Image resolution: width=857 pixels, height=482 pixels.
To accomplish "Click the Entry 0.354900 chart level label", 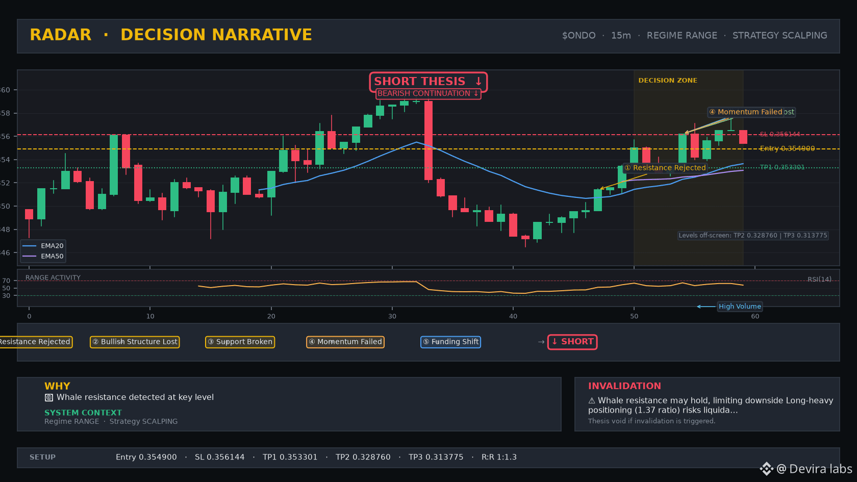I will [787, 149].
